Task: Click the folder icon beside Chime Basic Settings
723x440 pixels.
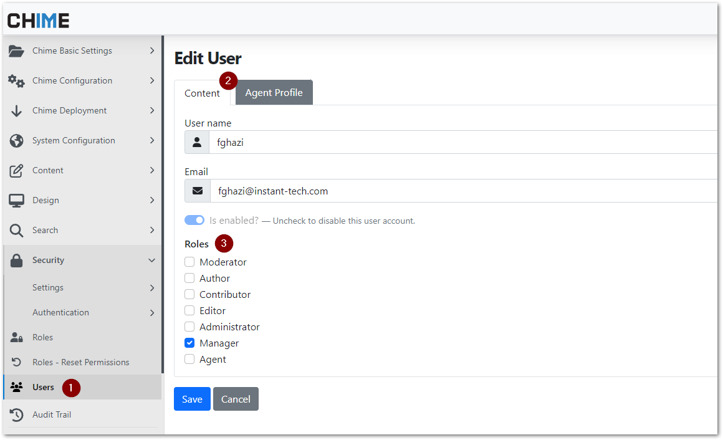Action: coord(17,51)
